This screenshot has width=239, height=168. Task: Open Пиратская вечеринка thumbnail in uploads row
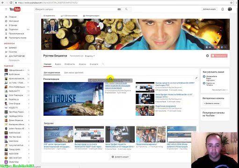coord(151,134)
